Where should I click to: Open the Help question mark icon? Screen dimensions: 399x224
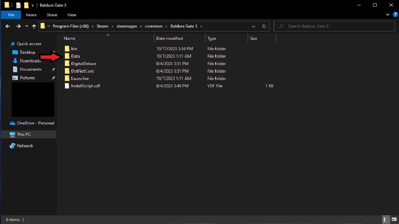[x=395, y=15]
